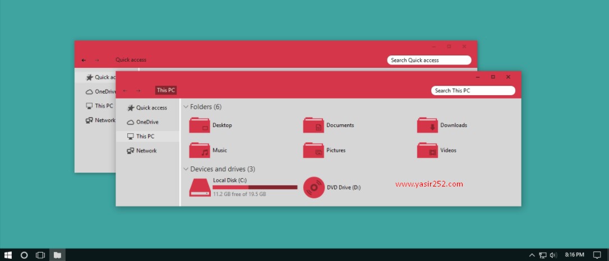Open the Videos folder icon
609x261 pixels.
pyautogui.click(x=427, y=150)
